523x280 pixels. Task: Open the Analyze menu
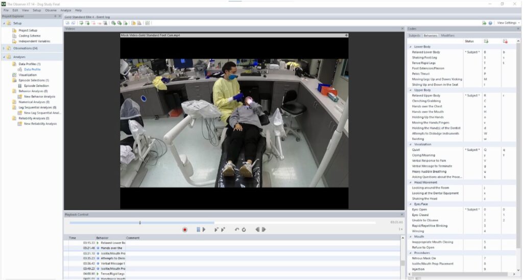pos(65,10)
